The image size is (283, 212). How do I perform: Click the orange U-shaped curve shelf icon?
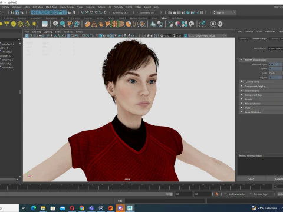pos(136,24)
